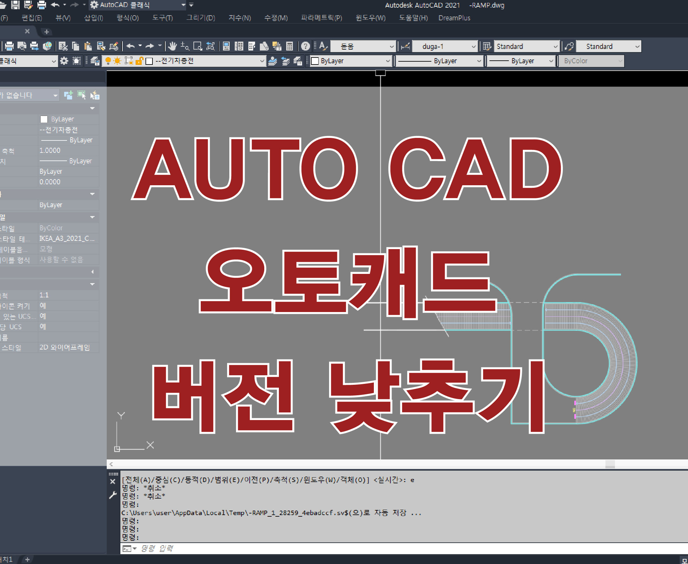Open the QuickCalc calculator icon
688x564 pixels.
coord(290,46)
